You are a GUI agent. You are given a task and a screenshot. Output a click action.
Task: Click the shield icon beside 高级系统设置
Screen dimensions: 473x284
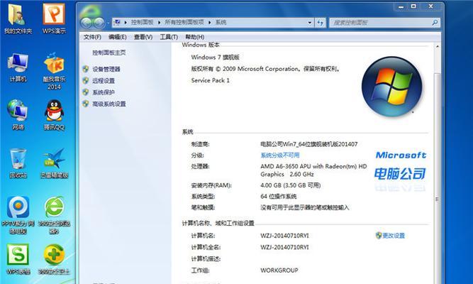click(86, 104)
